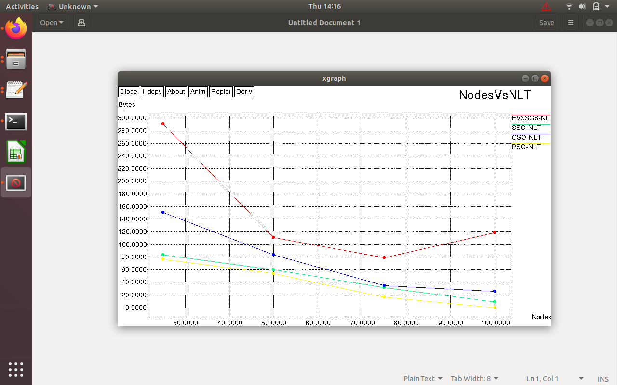Switch to the Terminal dock icon
The image size is (617, 385).
click(x=16, y=121)
